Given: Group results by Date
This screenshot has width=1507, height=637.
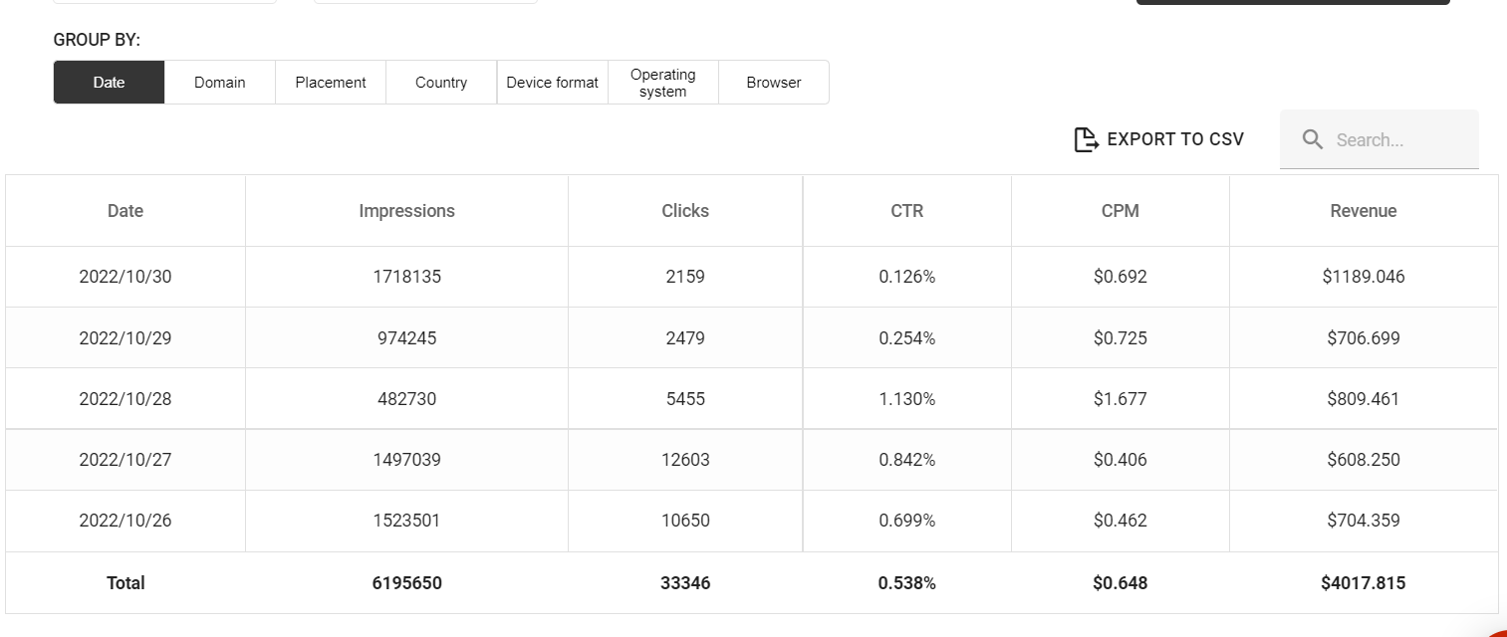Looking at the screenshot, I should 109,83.
